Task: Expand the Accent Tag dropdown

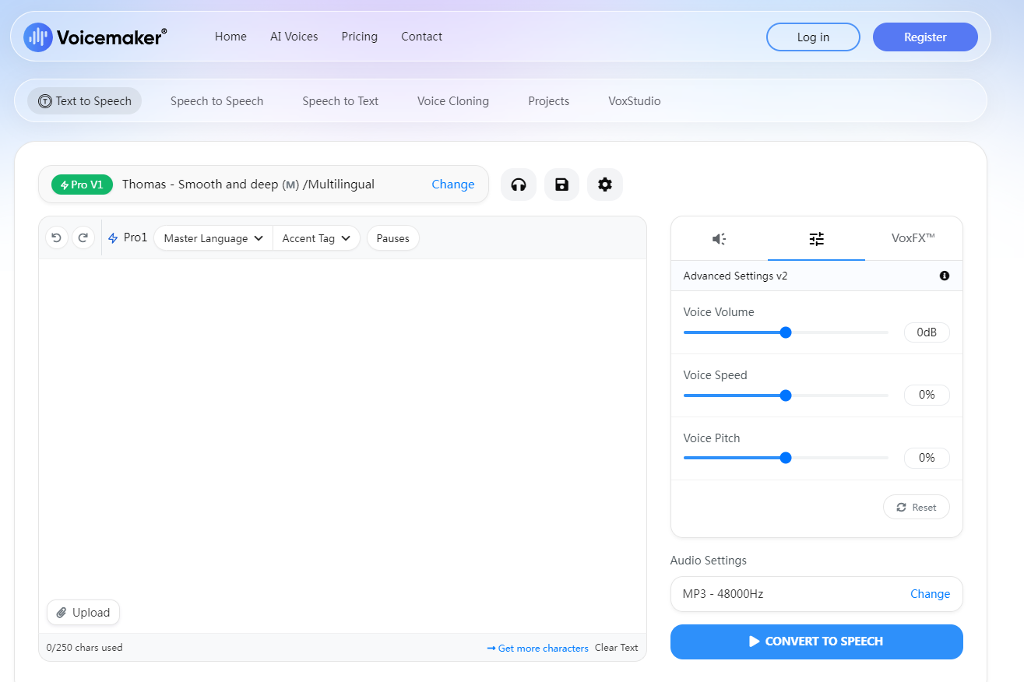Action: (317, 238)
